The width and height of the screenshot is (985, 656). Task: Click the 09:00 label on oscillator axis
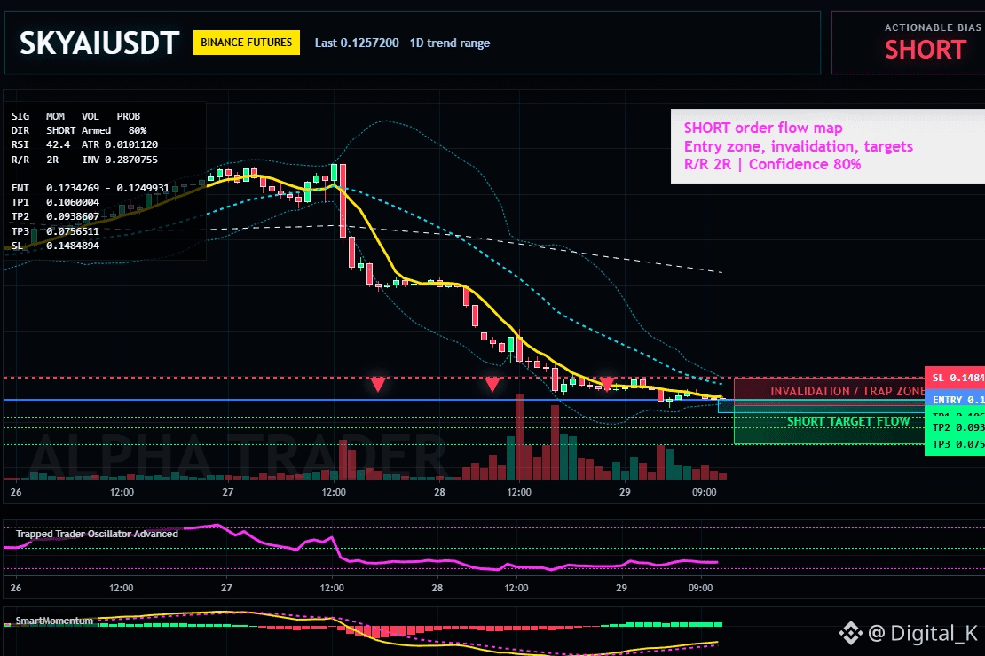(700, 588)
